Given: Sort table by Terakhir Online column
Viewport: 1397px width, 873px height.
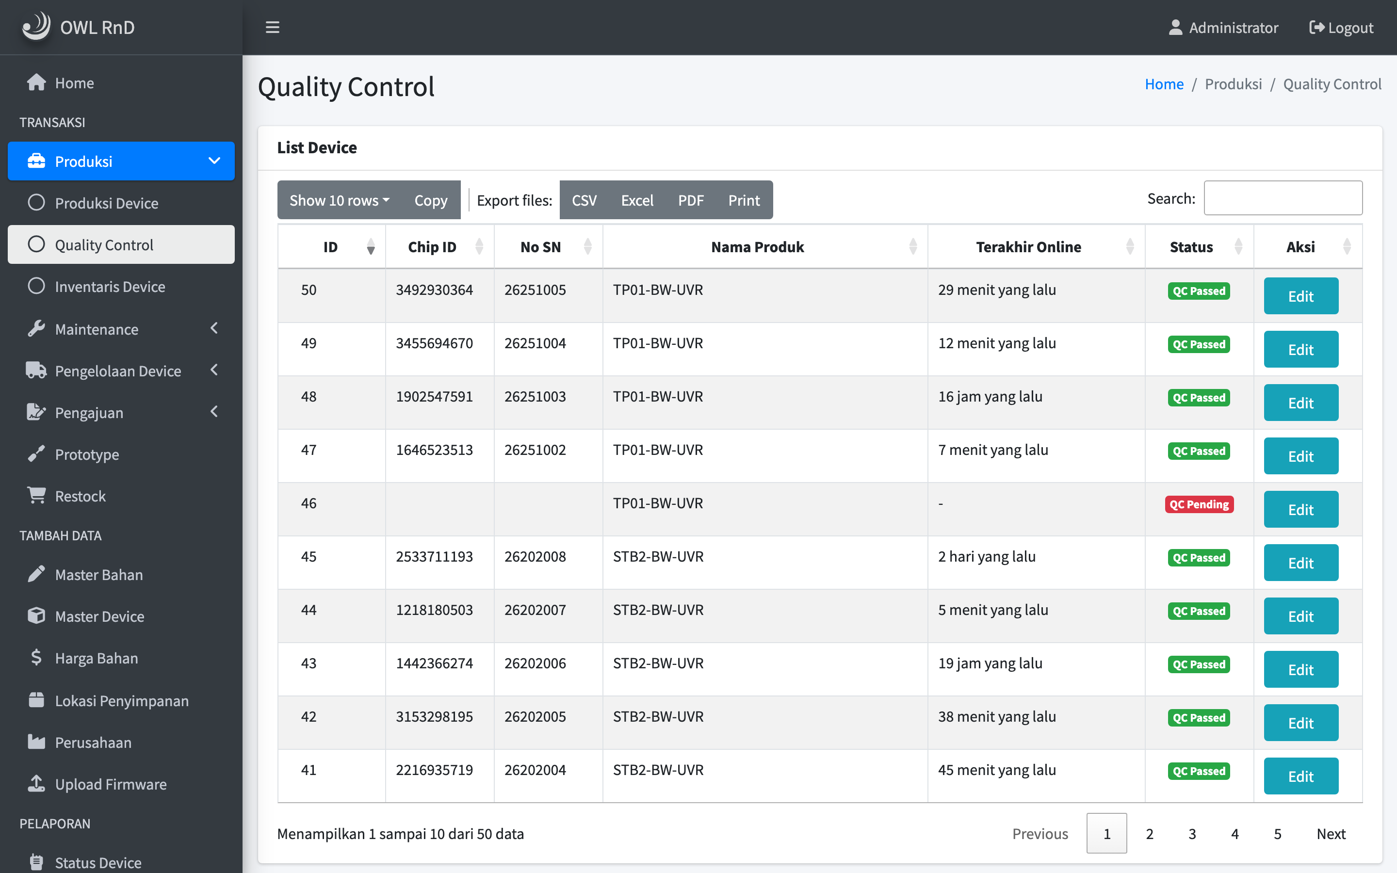Looking at the screenshot, I should 1036,246.
